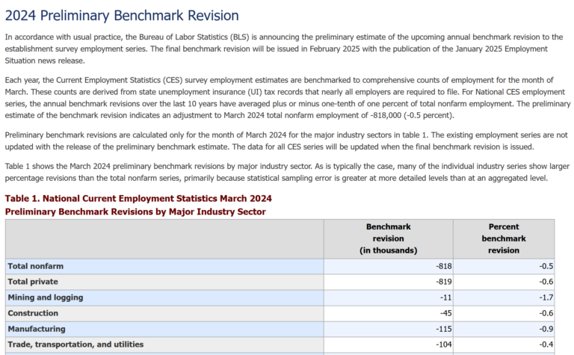
Task: Select the 'Total private' row label
Action: 33,282
